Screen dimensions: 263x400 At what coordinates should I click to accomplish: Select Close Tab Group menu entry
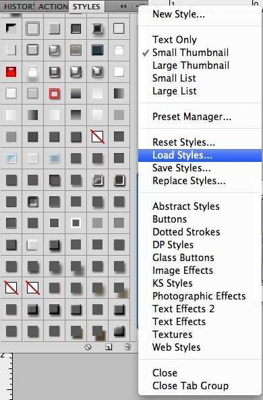[x=190, y=386]
